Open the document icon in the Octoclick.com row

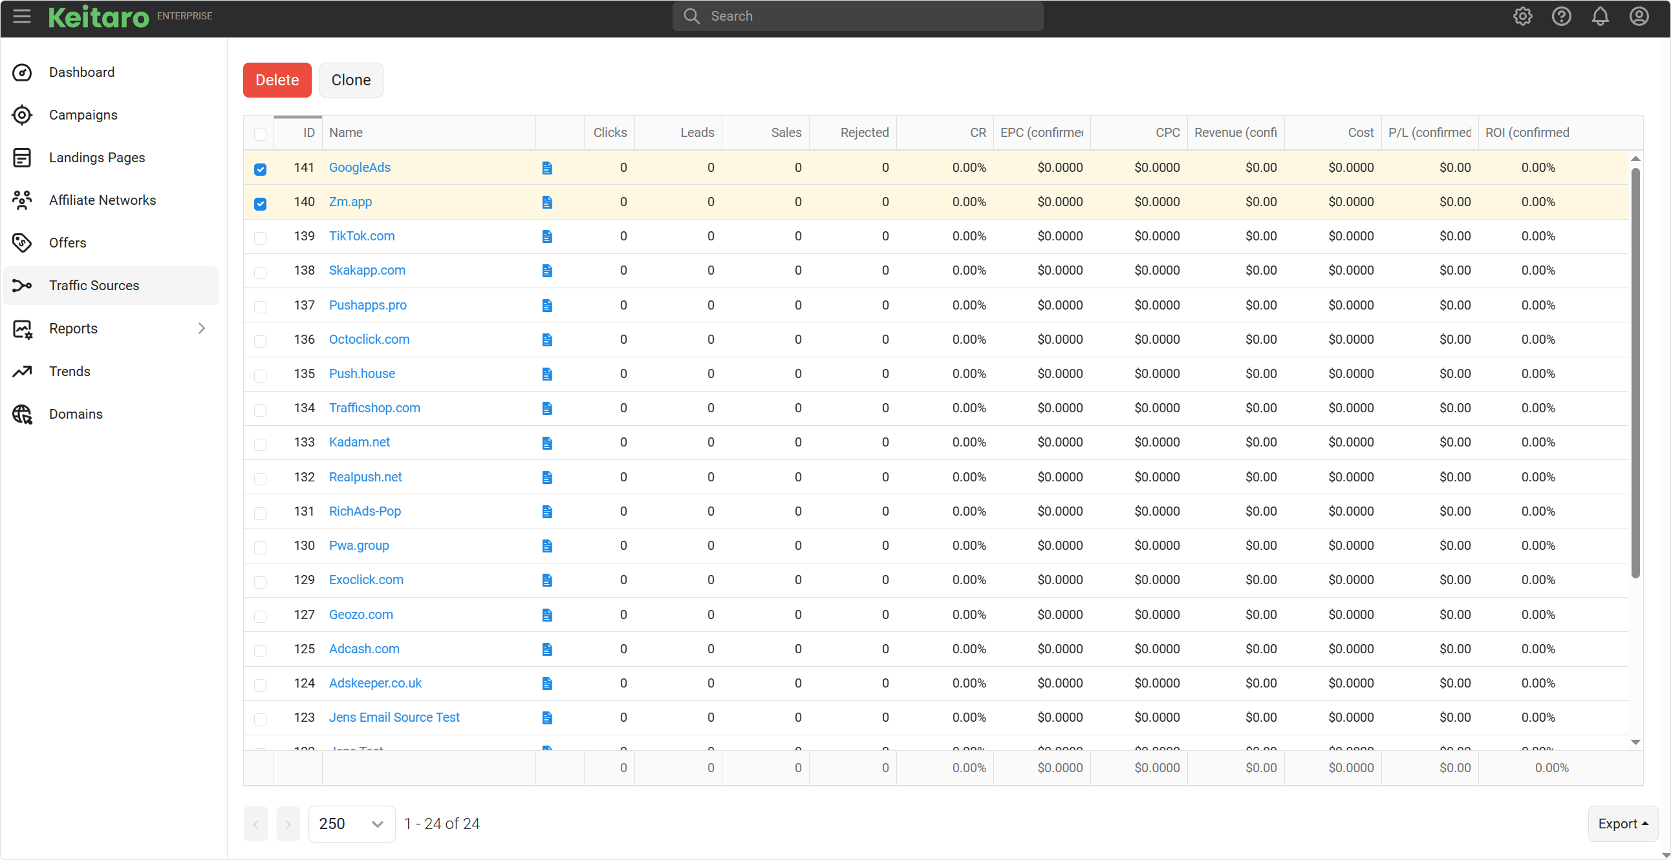pos(547,340)
